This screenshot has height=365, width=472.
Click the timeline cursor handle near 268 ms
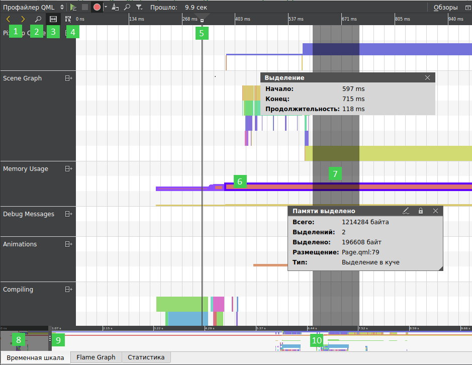202,21
